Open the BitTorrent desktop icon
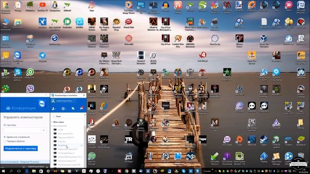 [x=239, y=107]
